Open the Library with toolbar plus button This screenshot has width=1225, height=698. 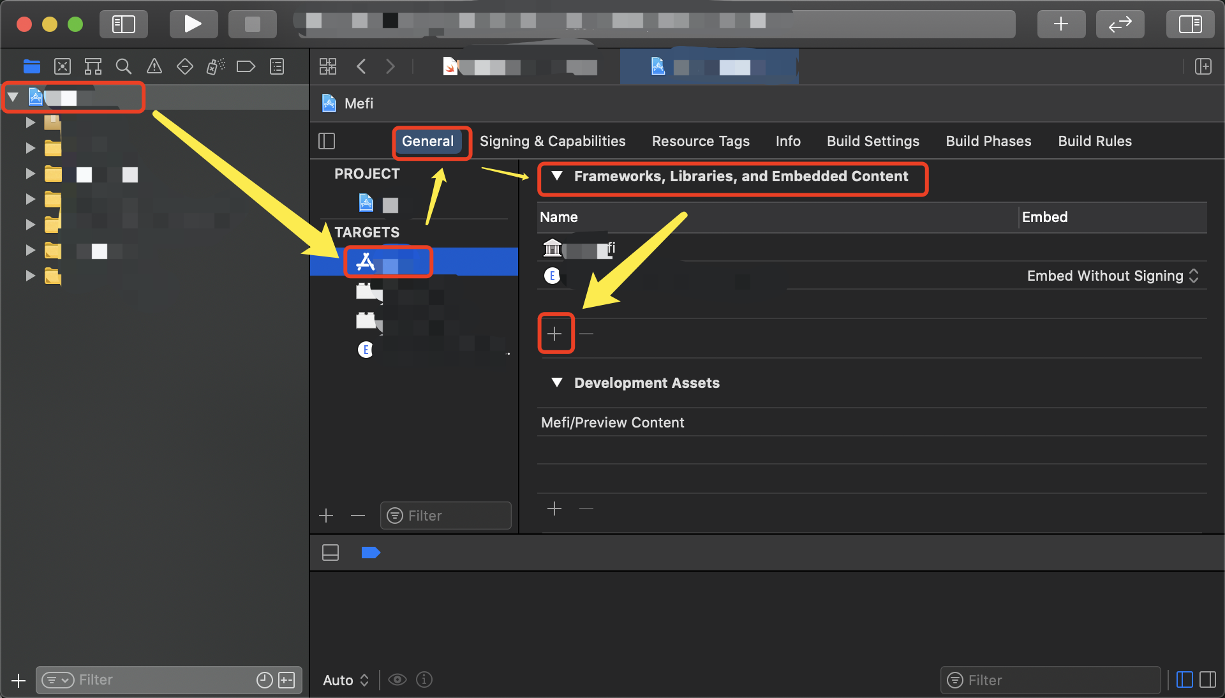1061,24
